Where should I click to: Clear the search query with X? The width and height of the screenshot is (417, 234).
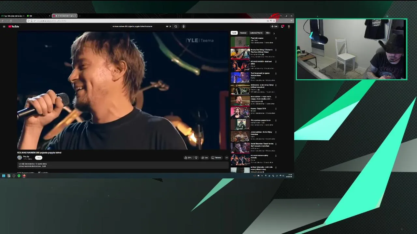[x=170, y=26]
